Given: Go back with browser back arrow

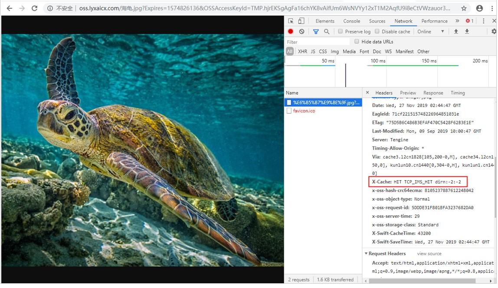Looking at the screenshot, I should tap(10, 8).
